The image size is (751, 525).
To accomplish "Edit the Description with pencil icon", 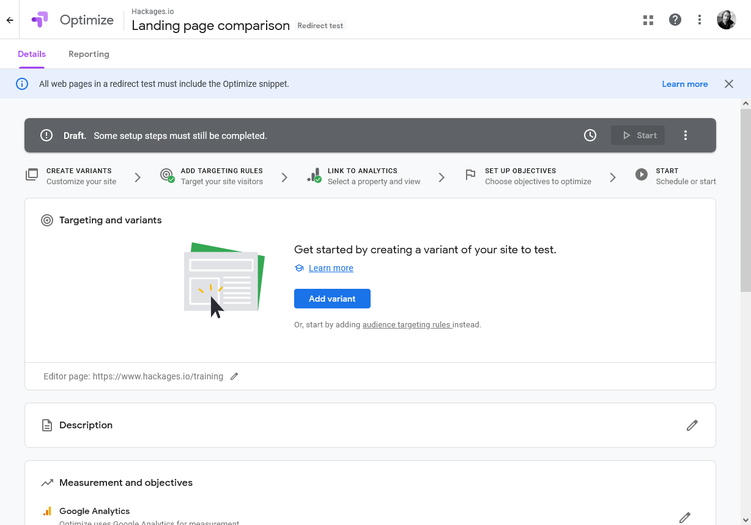I will pos(692,425).
